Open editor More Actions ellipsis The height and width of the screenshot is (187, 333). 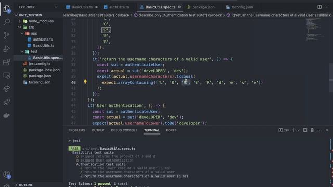point(327,7)
